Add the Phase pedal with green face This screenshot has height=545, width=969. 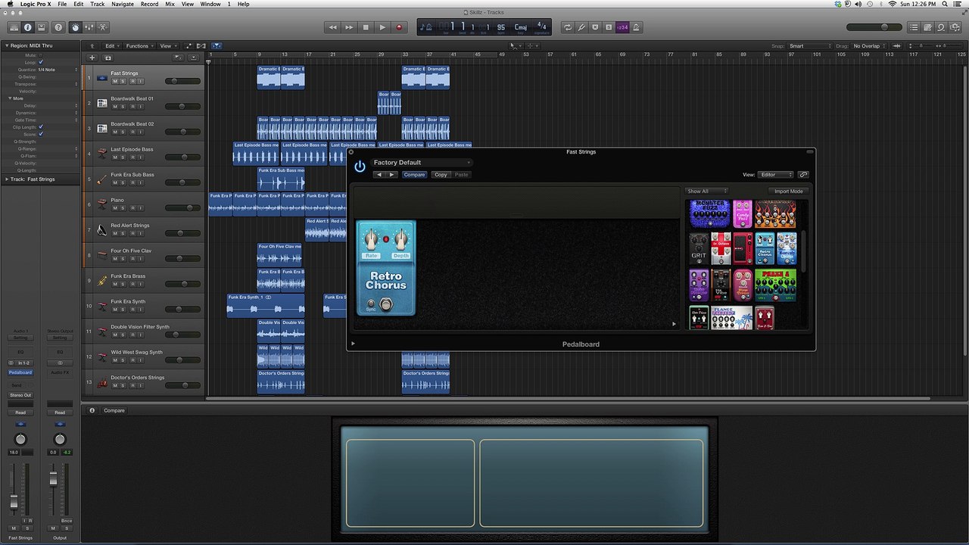(775, 285)
